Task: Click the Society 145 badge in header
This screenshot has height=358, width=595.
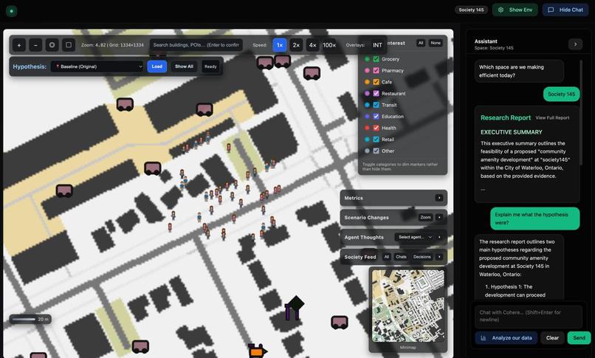Action: (x=471, y=10)
